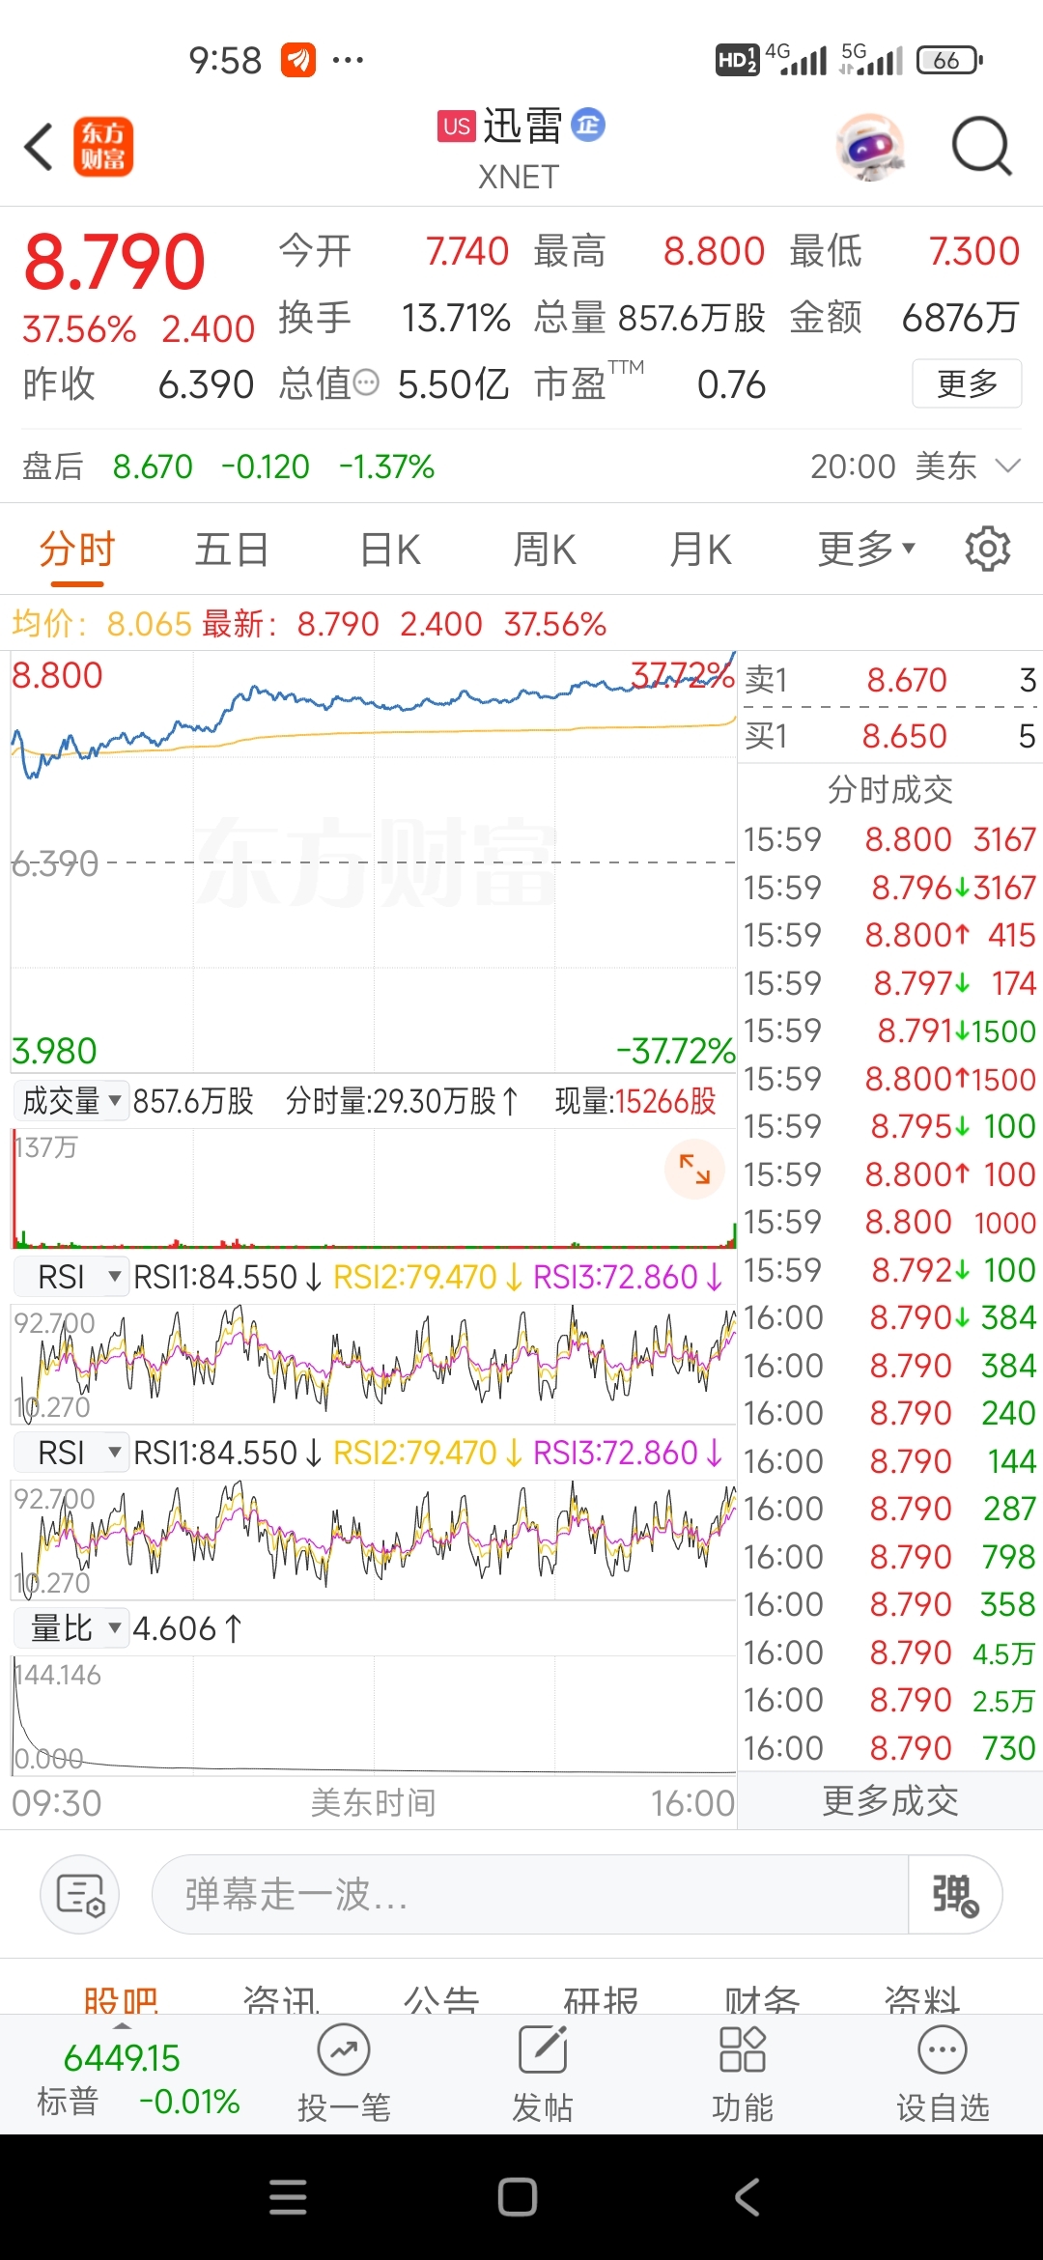Tap the back arrow at top left
The image size is (1043, 2260).
[39, 148]
